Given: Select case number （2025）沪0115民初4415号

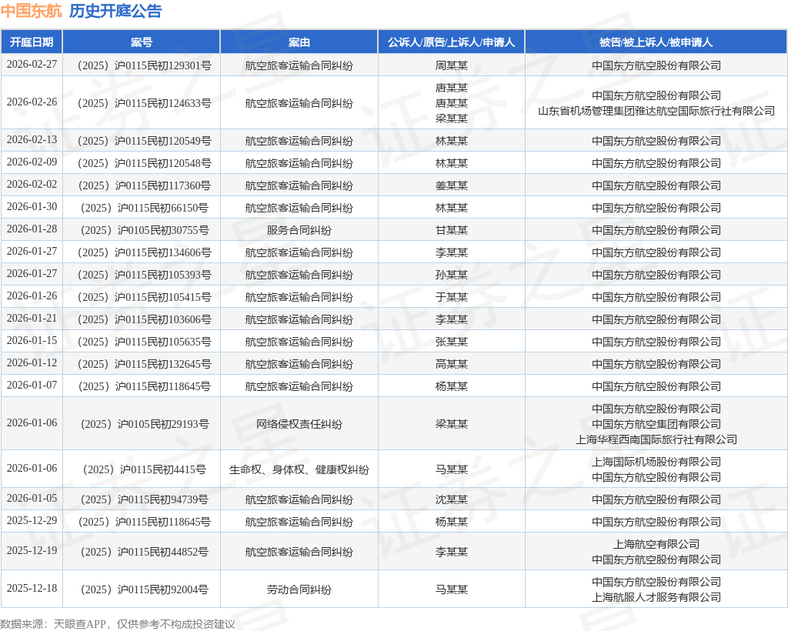Looking at the screenshot, I should click(142, 469).
